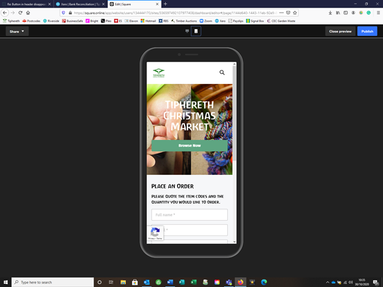Expand the Share dropdown
This screenshot has height=287, width=383.
tap(17, 31)
